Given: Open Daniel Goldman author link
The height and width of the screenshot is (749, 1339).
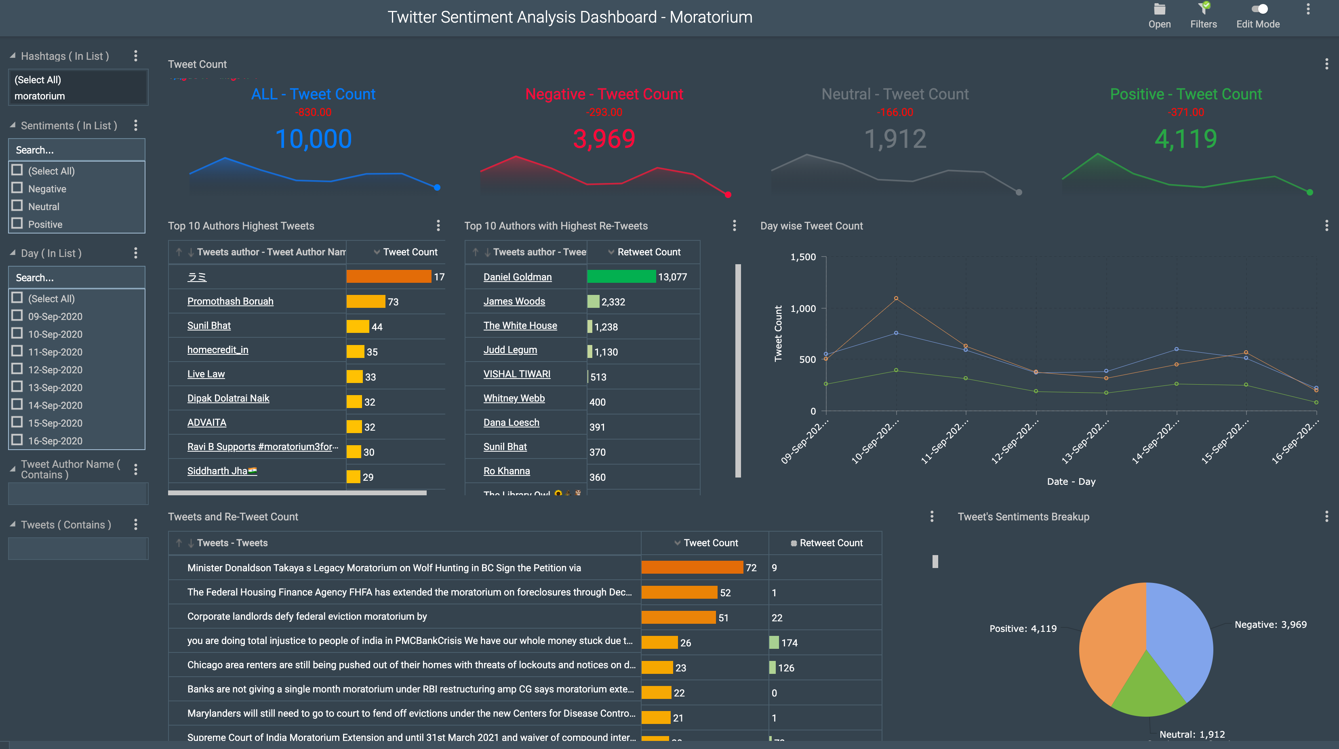Looking at the screenshot, I should (517, 277).
